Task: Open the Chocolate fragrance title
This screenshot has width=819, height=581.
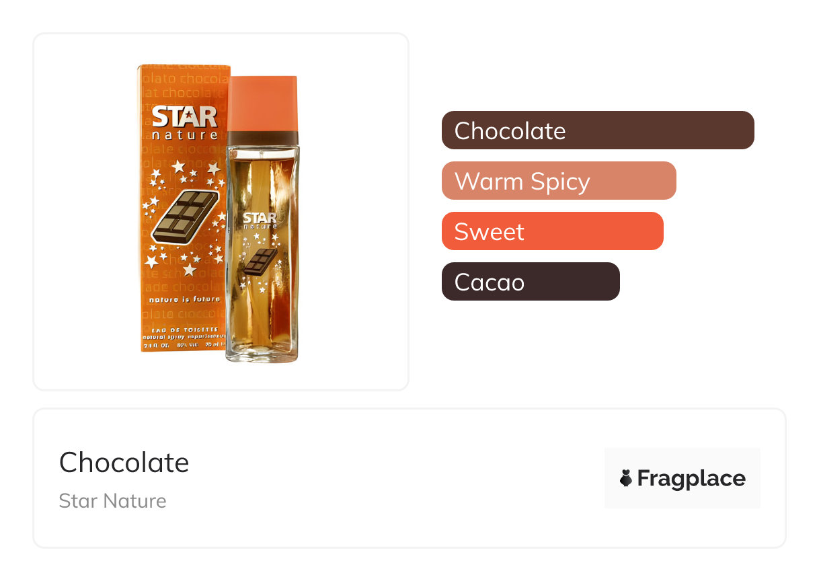Action: coord(124,463)
